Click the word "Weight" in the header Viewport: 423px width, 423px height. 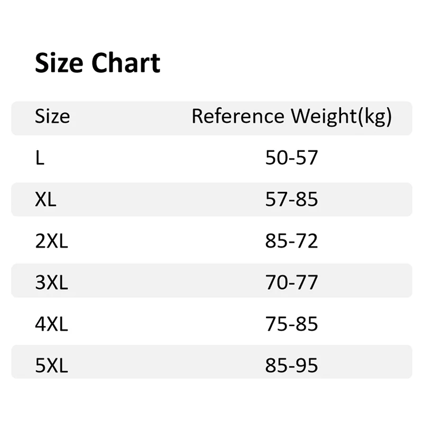coord(324,116)
